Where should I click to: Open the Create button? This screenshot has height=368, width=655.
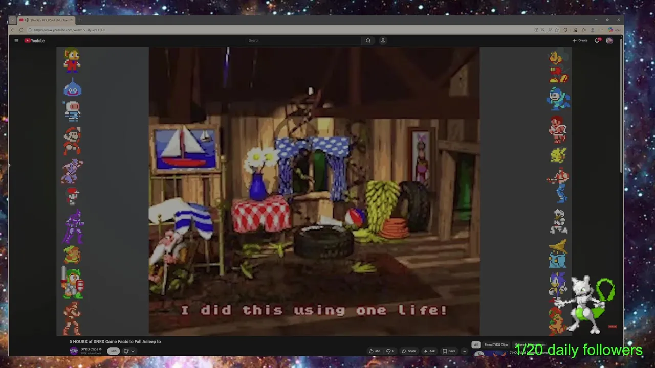pyautogui.click(x=580, y=40)
